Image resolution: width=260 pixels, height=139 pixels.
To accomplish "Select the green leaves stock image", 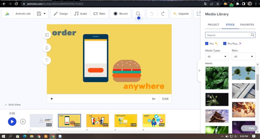I will 217,78.
